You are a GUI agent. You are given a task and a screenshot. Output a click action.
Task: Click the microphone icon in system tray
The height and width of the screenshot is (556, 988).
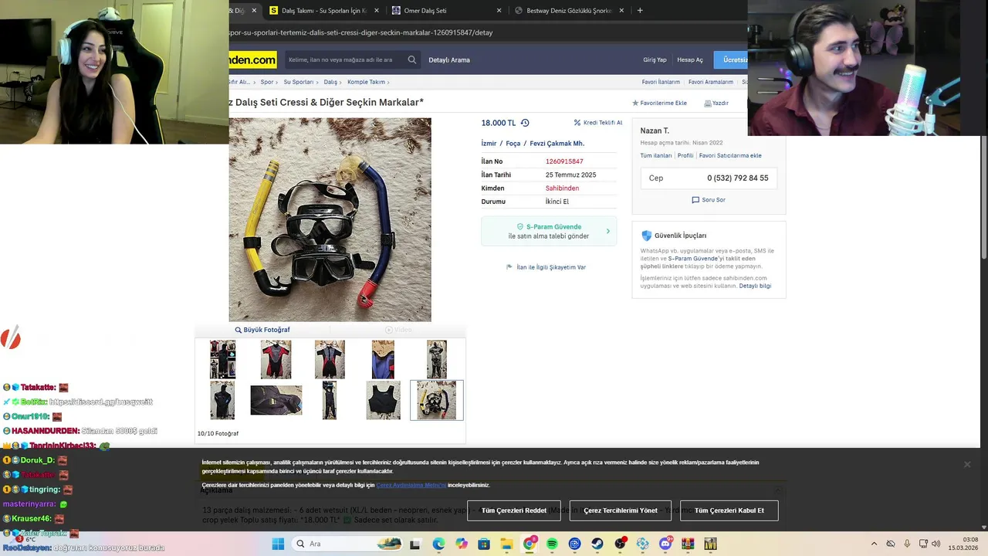(x=907, y=544)
